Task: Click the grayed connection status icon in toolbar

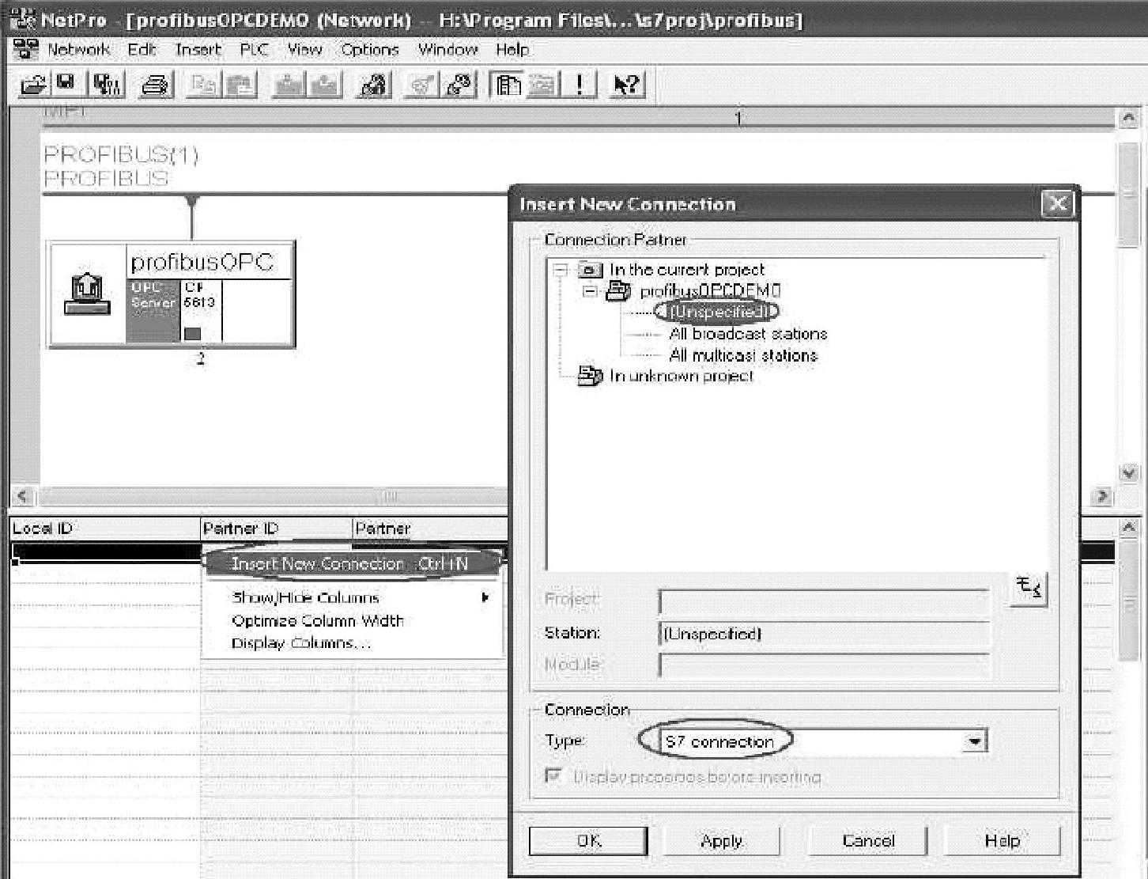Action: point(421,85)
